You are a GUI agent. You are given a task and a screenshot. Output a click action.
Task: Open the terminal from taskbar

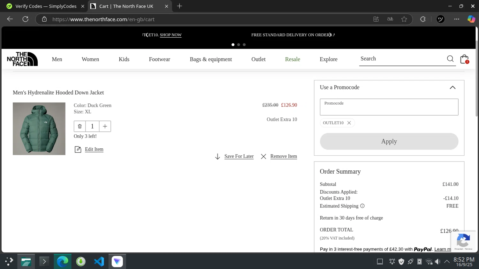pyautogui.click(x=44, y=262)
